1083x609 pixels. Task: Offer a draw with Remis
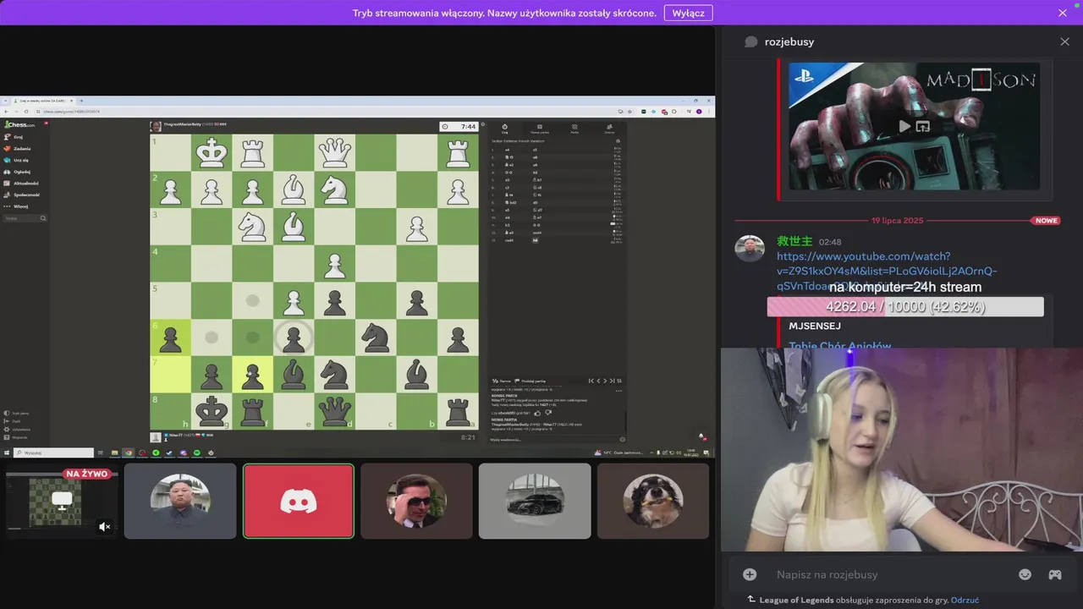coord(502,381)
